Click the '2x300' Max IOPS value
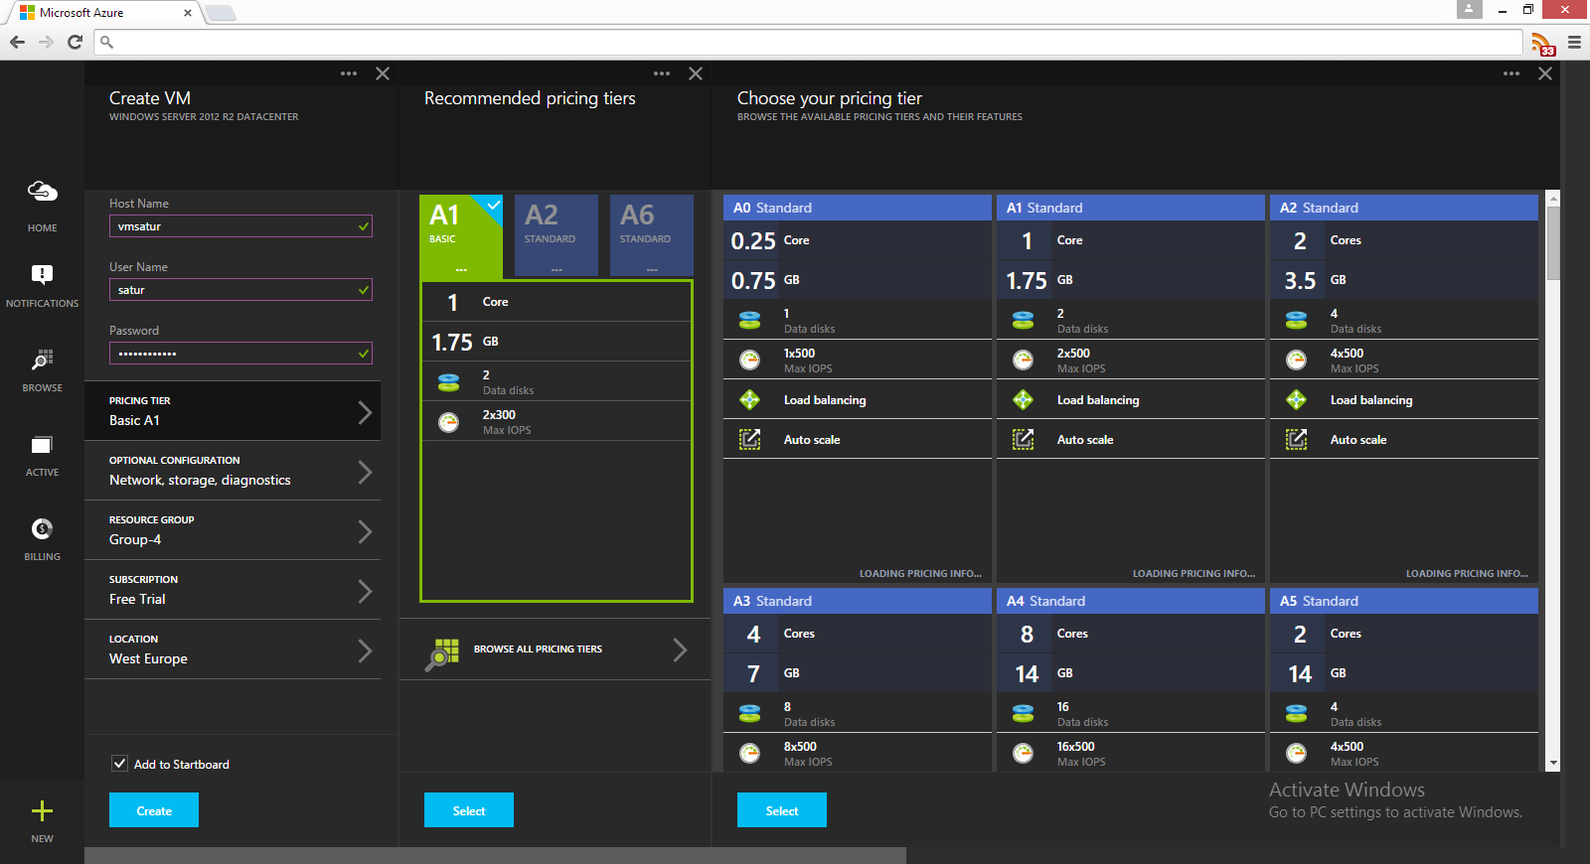The image size is (1590, 864). (x=499, y=415)
